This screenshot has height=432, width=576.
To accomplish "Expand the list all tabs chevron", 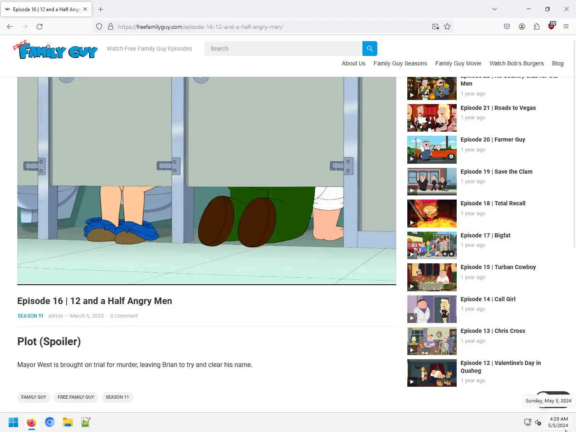I will coord(495,9).
